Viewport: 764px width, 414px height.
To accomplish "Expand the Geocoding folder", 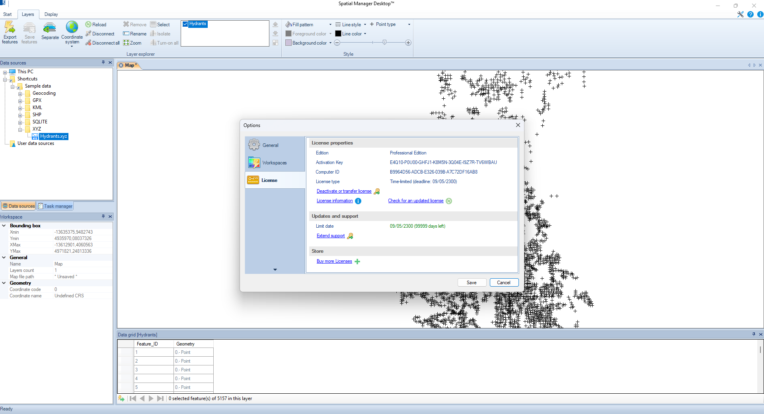I will (x=20, y=94).
